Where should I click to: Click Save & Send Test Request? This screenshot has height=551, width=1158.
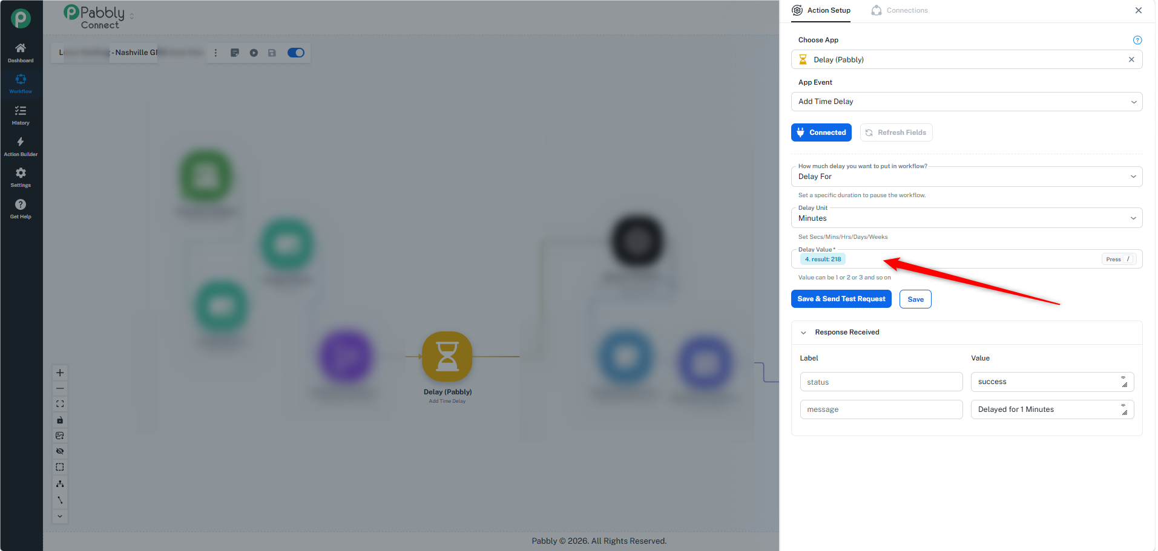coord(841,299)
